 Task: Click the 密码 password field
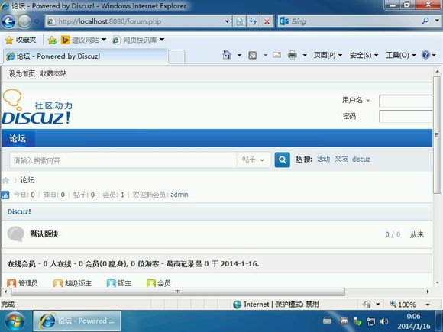(x=406, y=116)
